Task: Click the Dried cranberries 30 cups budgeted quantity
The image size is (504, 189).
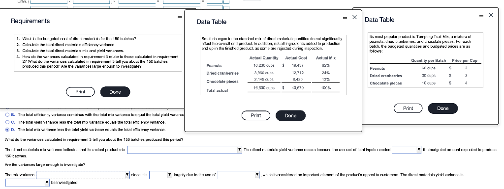Action: pyautogui.click(x=429, y=76)
